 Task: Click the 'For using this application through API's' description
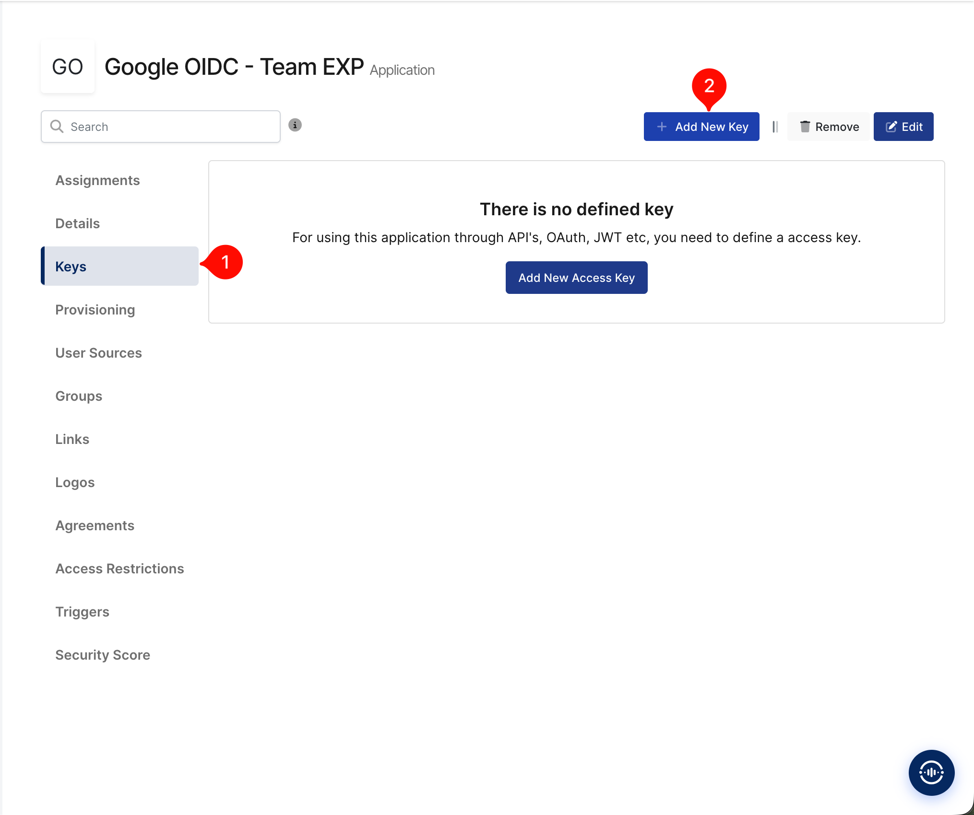tap(577, 237)
